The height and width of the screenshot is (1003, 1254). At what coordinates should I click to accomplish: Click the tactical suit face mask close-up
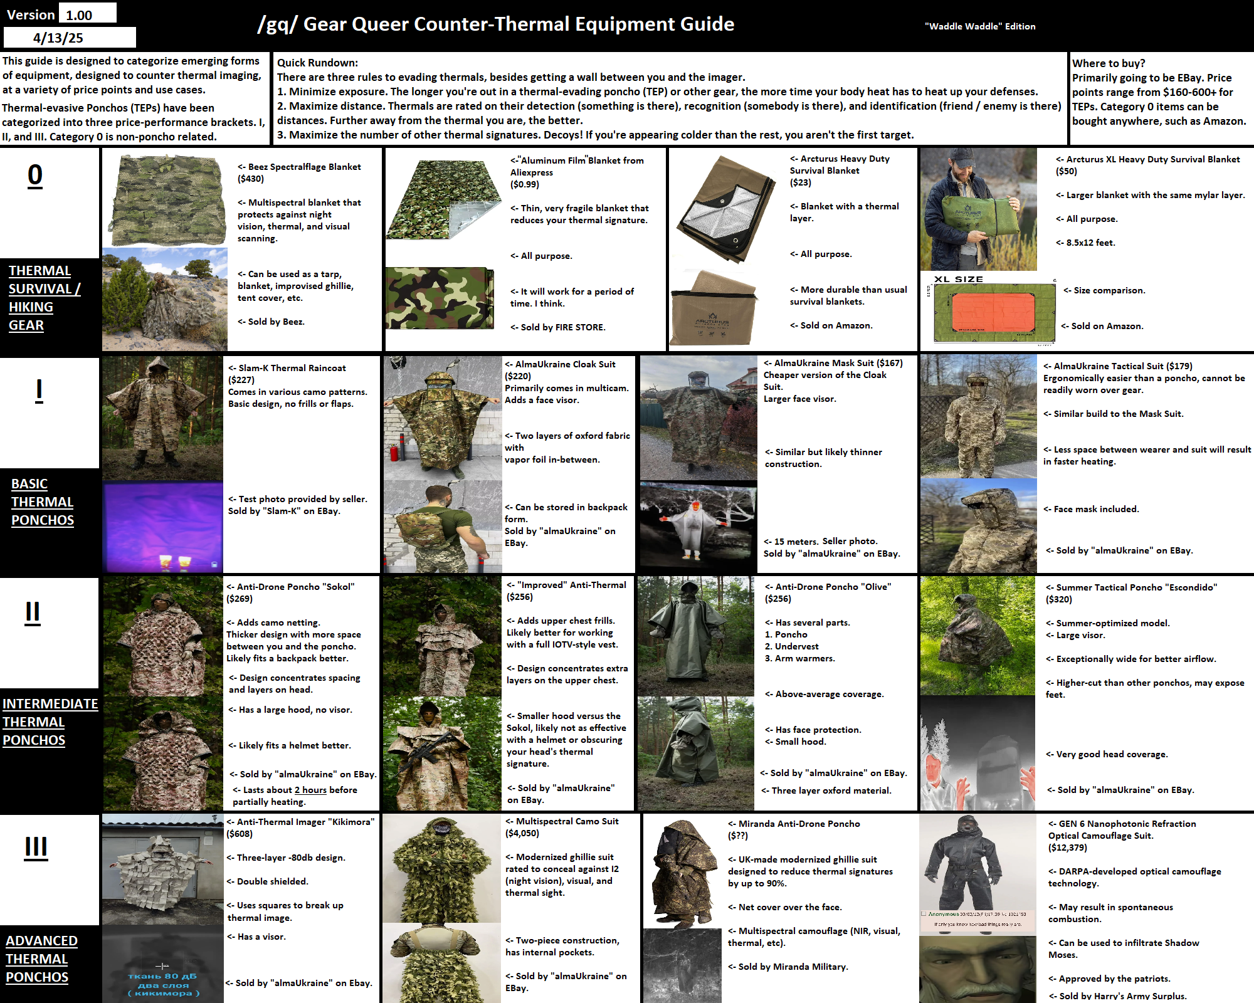tap(978, 525)
